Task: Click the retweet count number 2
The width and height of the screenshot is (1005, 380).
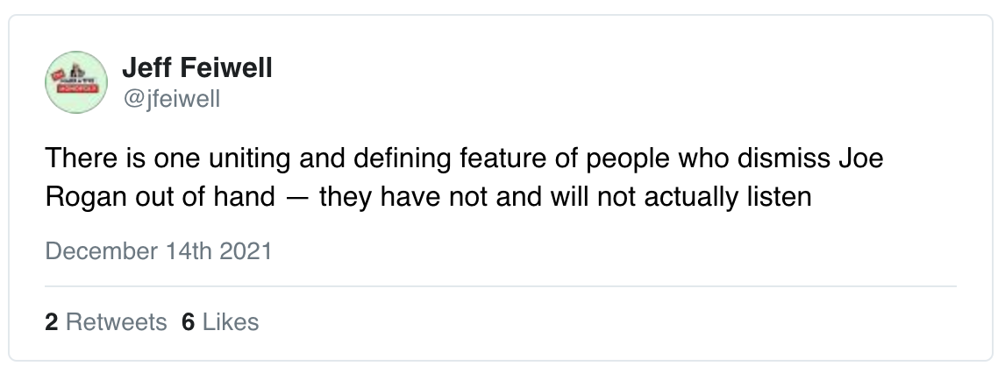Action: pyautogui.click(x=51, y=322)
